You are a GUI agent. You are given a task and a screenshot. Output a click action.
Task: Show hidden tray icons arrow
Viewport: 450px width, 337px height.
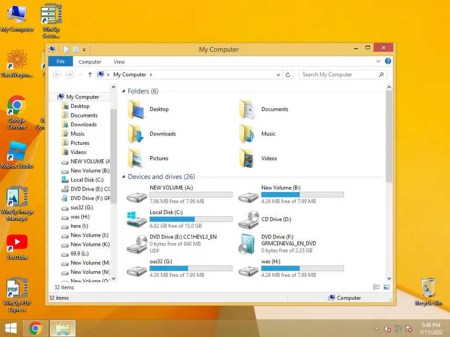click(x=377, y=329)
